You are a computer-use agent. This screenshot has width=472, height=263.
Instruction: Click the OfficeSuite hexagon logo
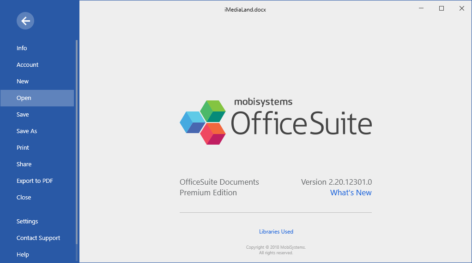[203, 123]
